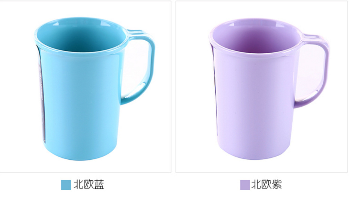Screen dimensions: 349x213
Task: Click the 北欧紫 color label text
Action: [x=266, y=185]
